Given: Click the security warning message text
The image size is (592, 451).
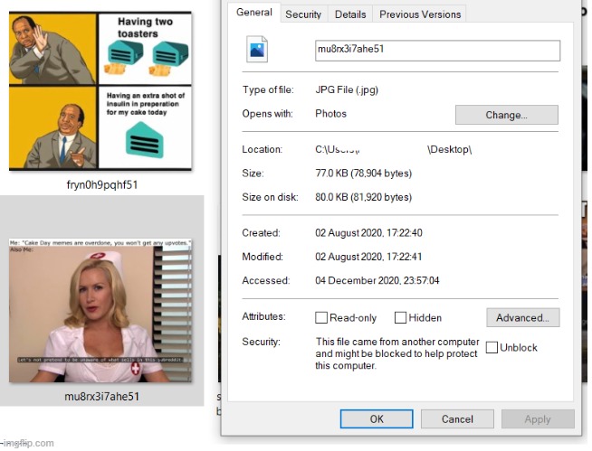Looking at the screenshot, I should (397, 353).
